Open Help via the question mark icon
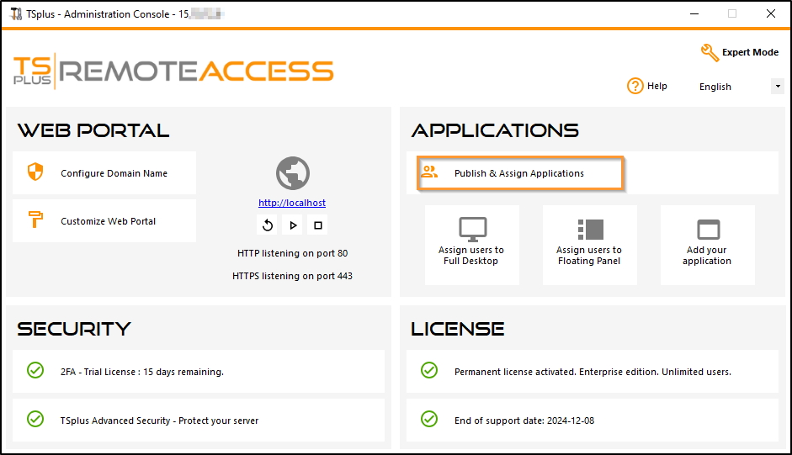792x455 pixels. (635, 86)
